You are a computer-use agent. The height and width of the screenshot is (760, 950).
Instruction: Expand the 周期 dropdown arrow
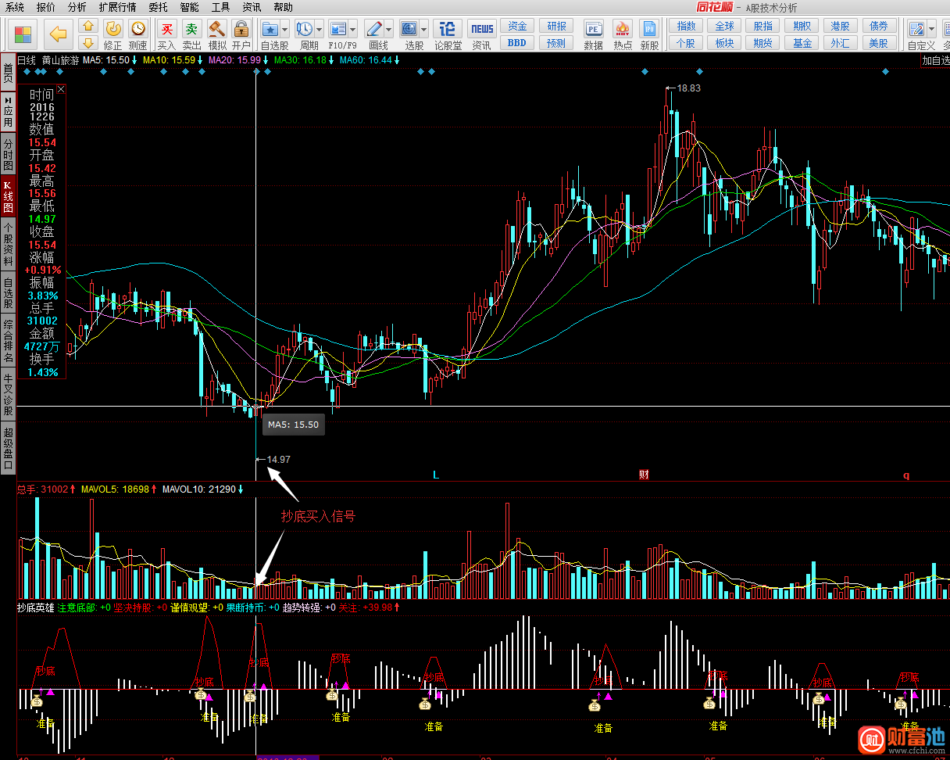(x=320, y=29)
